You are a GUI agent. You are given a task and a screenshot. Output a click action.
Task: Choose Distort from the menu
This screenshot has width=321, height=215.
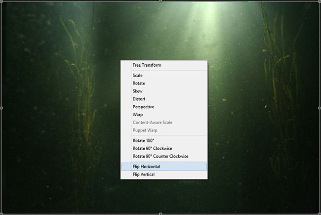click(x=164, y=99)
